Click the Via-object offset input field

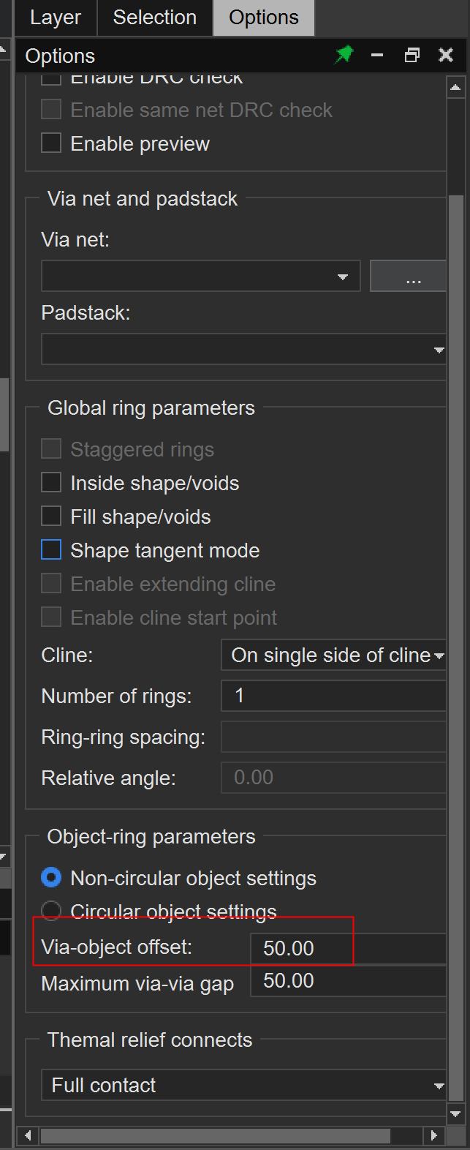(347, 948)
